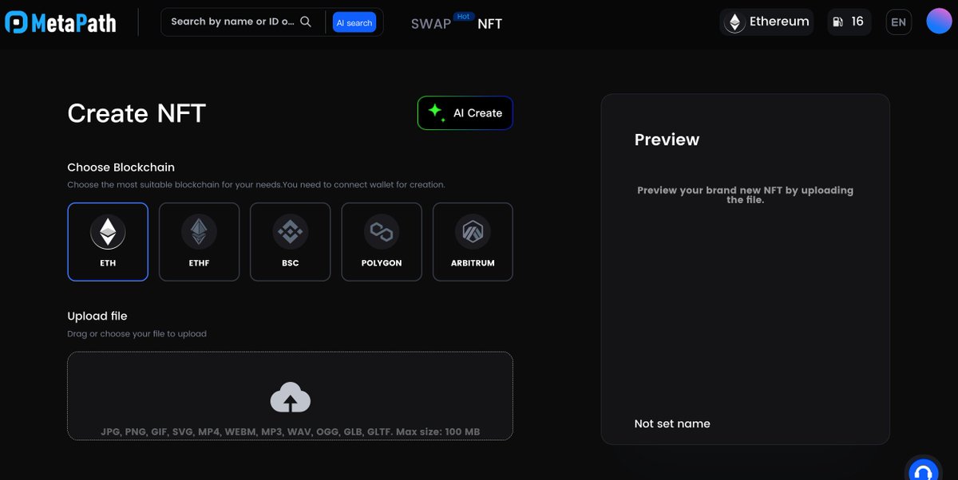Select the ETHF blockchain card
The height and width of the screenshot is (480, 958).
pyautogui.click(x=199, y=242)
